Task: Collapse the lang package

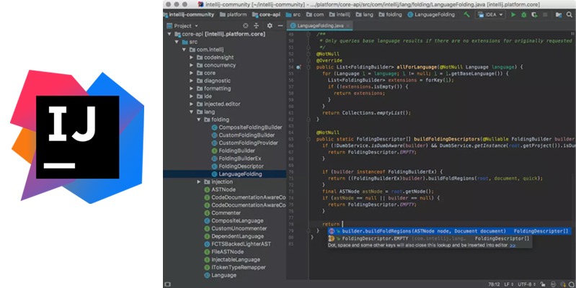Action: pyautogui.click(x=191, y=112)
